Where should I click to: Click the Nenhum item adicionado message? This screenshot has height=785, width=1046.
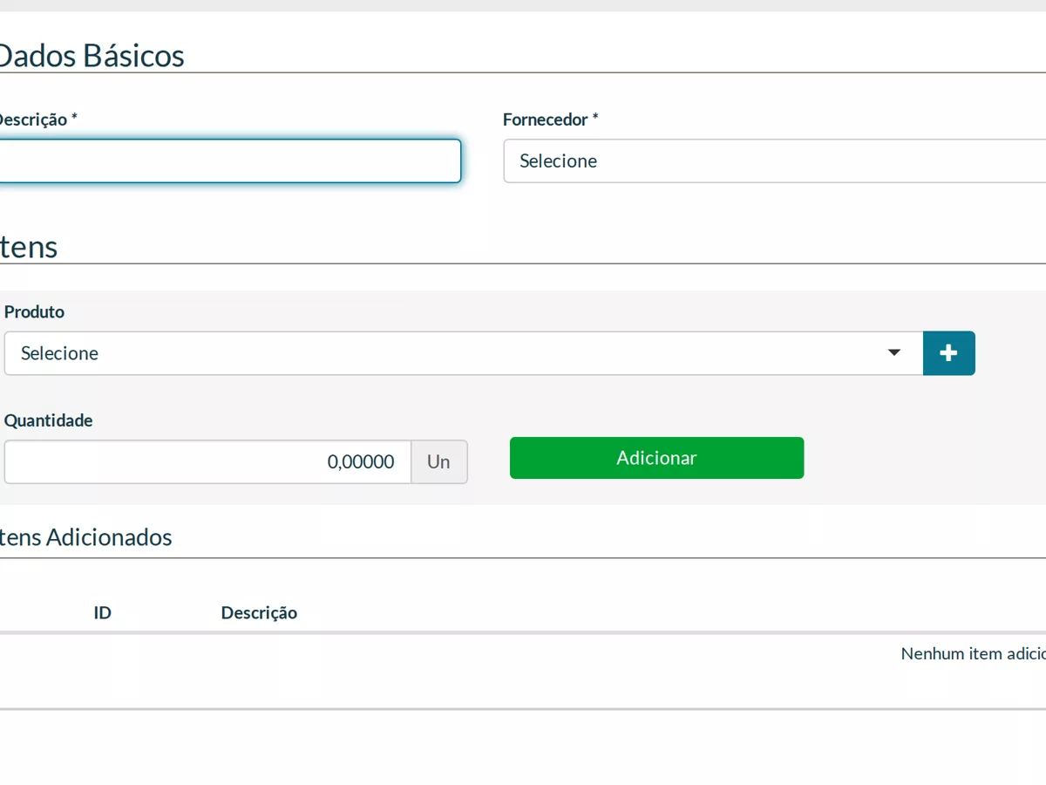[973, 653]
